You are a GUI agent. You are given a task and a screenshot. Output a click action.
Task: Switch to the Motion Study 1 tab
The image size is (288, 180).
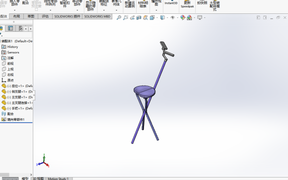[x=58, y=179]
